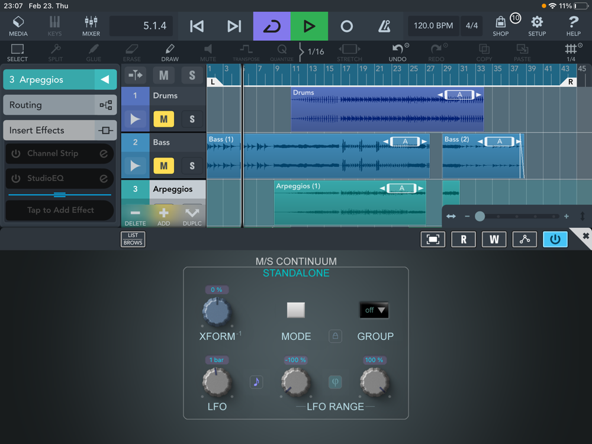
Task: Open the TRANSPOSE tool
Action: pyautogui.click(x=246, y=53)
